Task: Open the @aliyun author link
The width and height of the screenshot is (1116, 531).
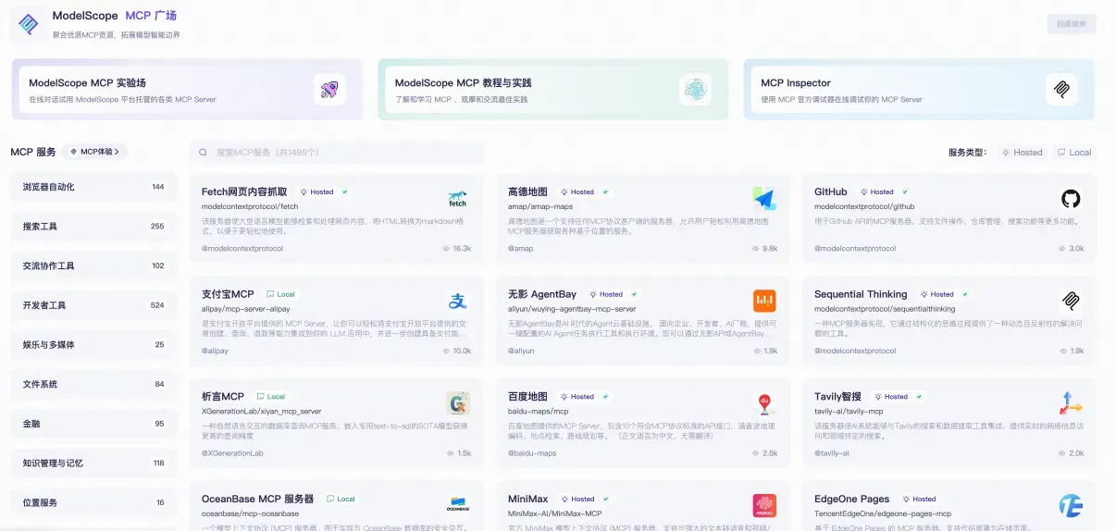Action: pos(521,352)
